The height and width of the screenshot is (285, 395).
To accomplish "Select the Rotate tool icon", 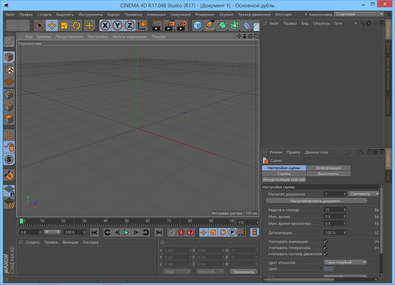I will (x=76, y=26).
